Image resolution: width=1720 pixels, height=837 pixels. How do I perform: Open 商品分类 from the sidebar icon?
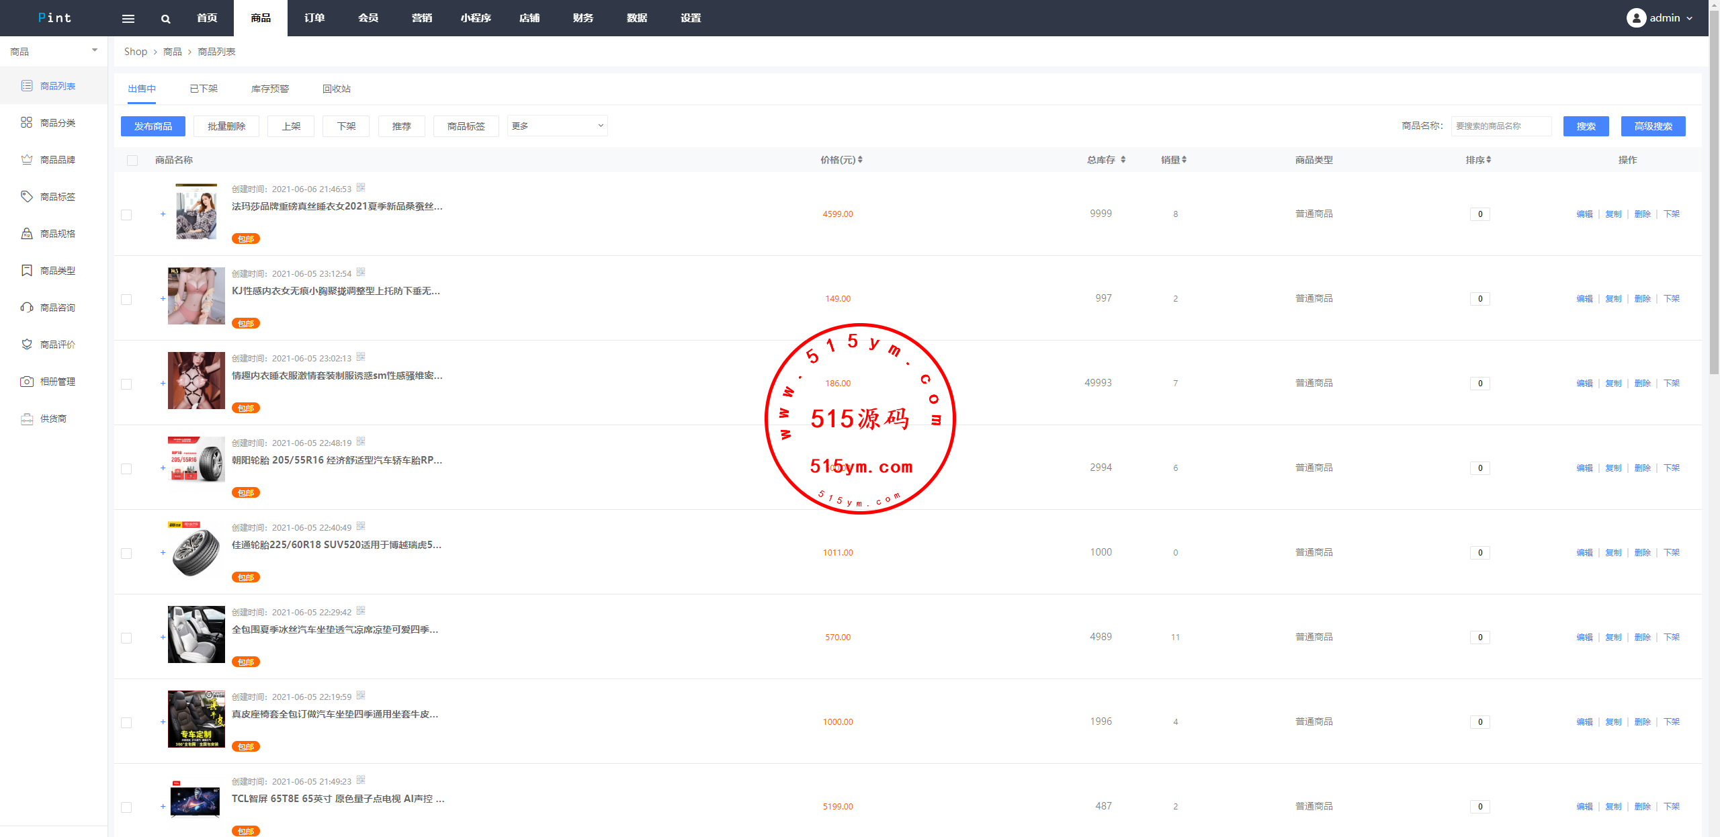click(x=27, y=122)
